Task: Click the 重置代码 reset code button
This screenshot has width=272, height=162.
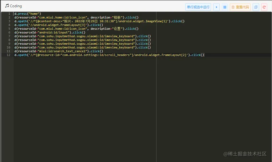Action: [x=240, y=7]
